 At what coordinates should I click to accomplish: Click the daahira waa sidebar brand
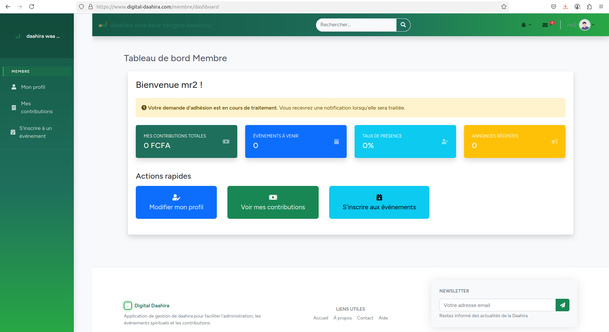click(x=43, y=36)
